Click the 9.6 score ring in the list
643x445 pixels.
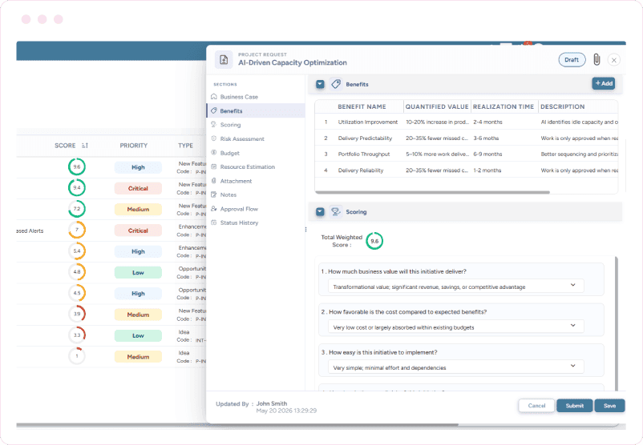click(x=77, y=166)
